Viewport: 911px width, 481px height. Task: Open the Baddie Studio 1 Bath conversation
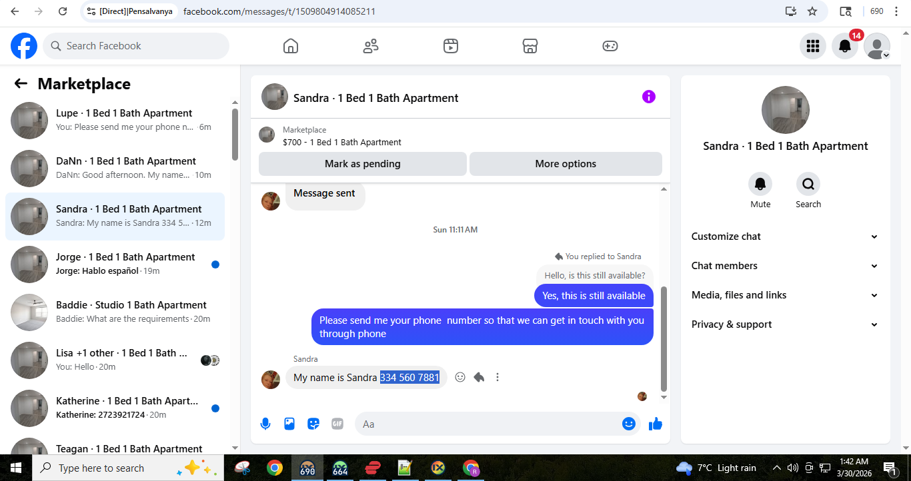(115, 312)
